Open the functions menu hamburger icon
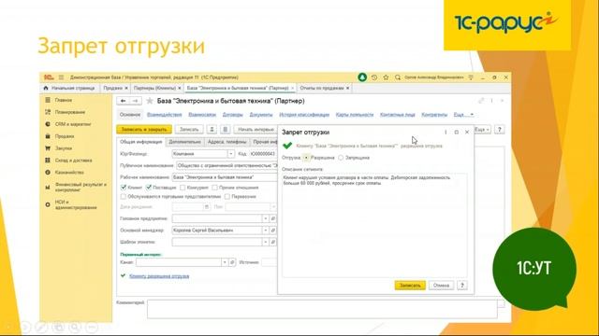 61,77
